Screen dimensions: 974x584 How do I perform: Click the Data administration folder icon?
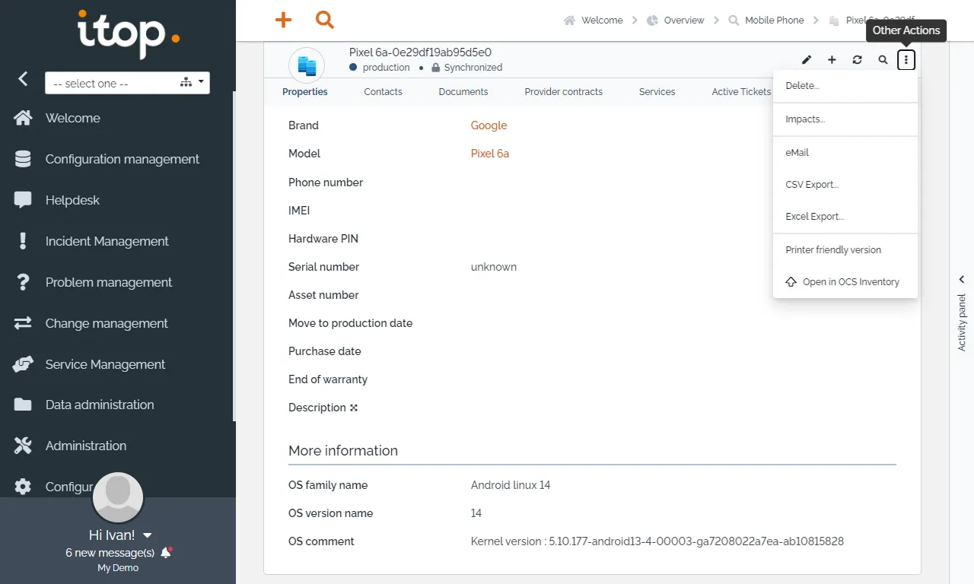tap(23, 405)
